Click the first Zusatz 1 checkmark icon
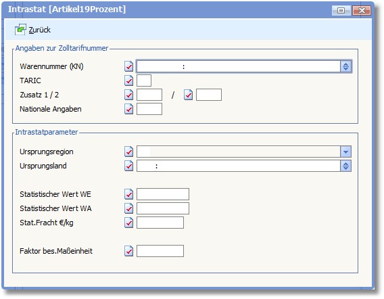384x299 pixels. point(129,95)
